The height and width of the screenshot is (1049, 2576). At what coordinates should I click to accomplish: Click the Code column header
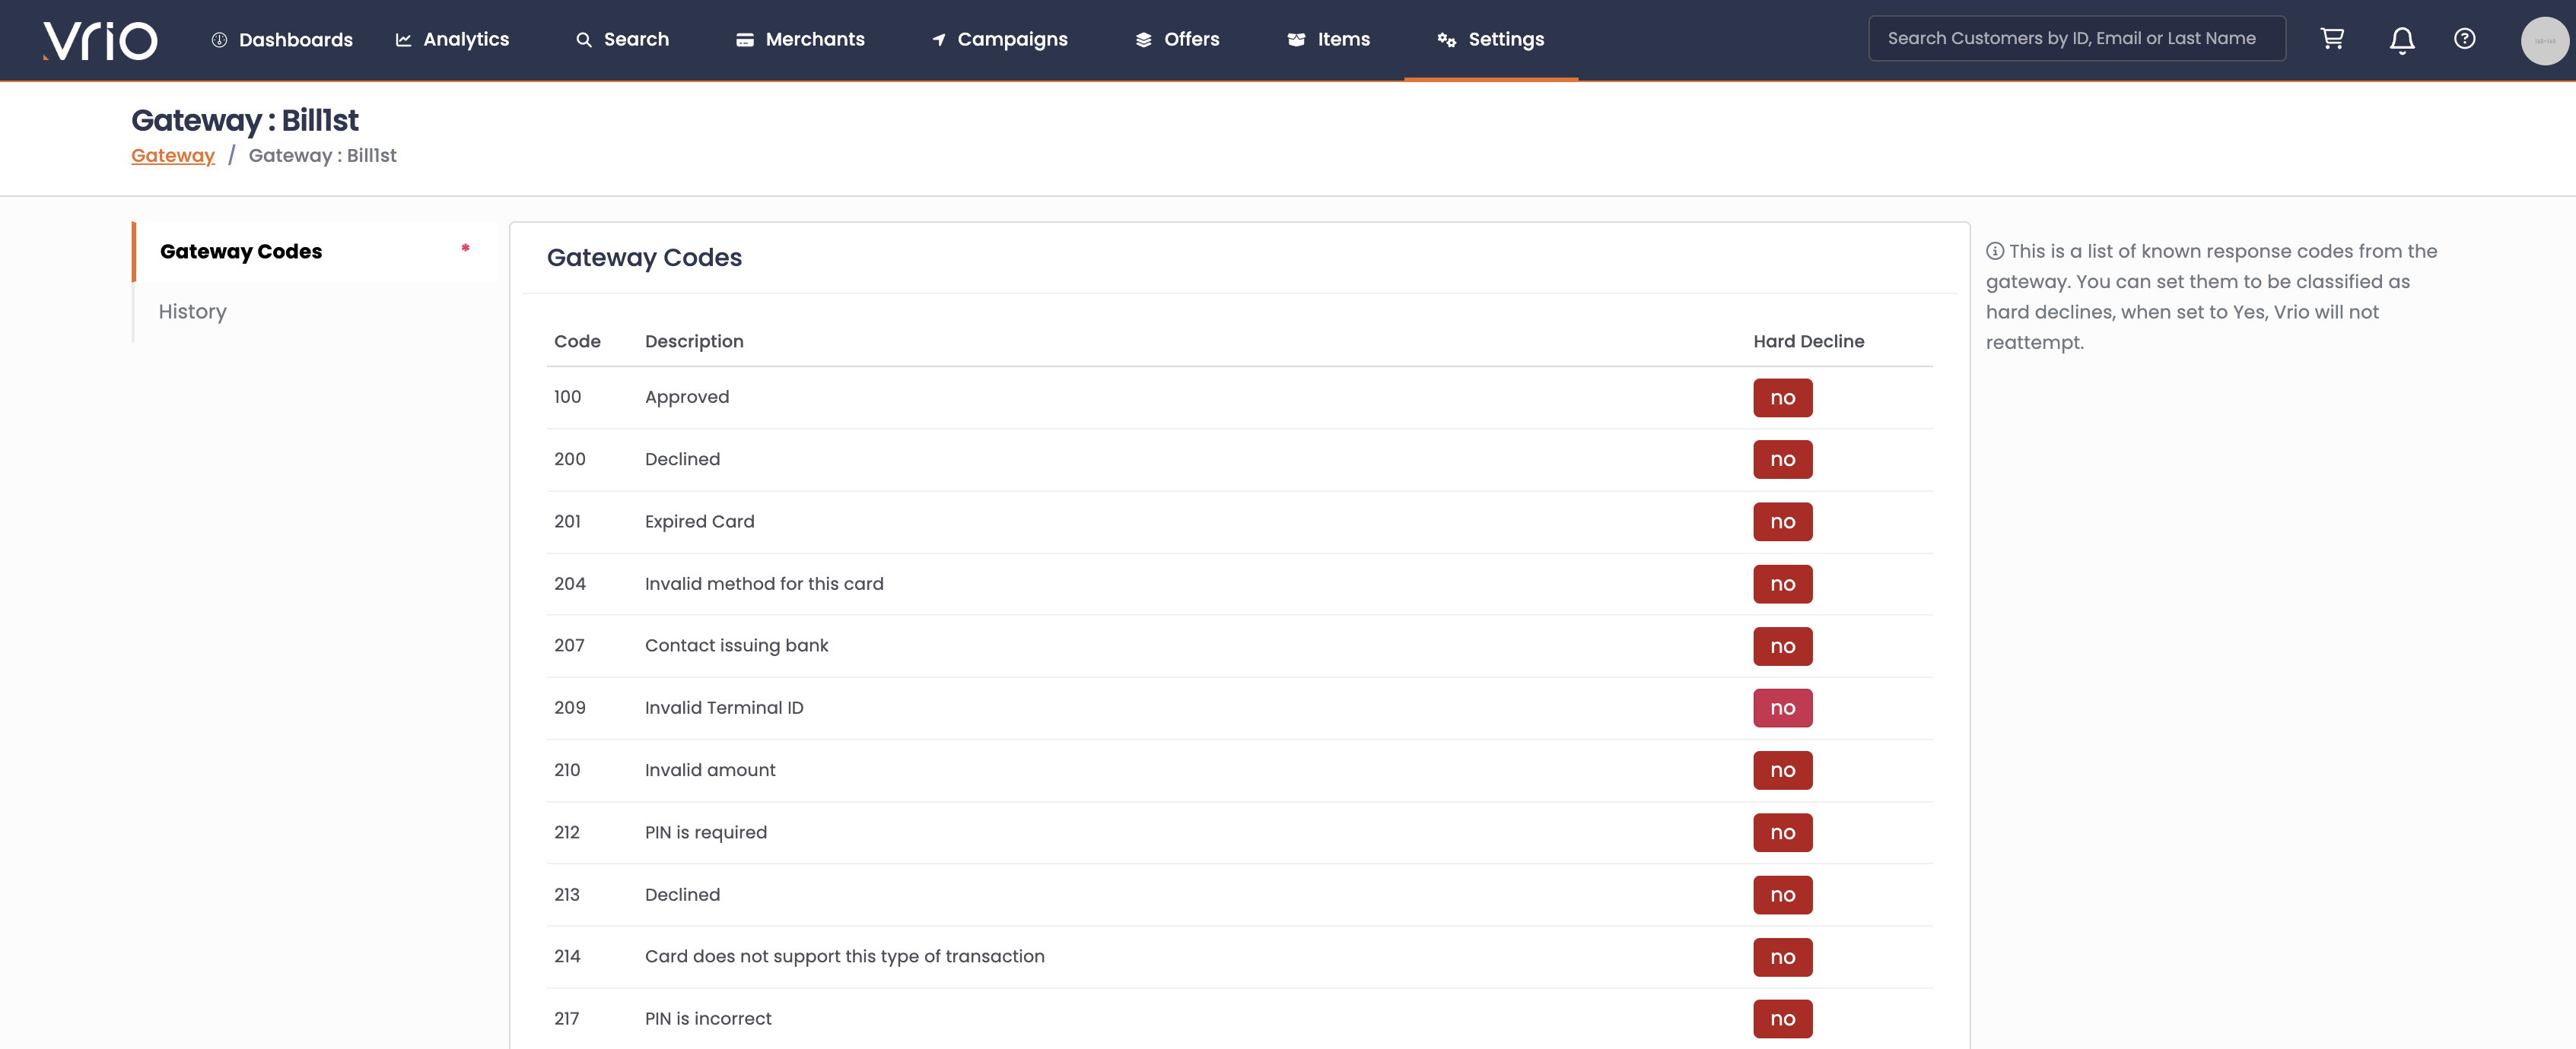[x=577, y=341]
